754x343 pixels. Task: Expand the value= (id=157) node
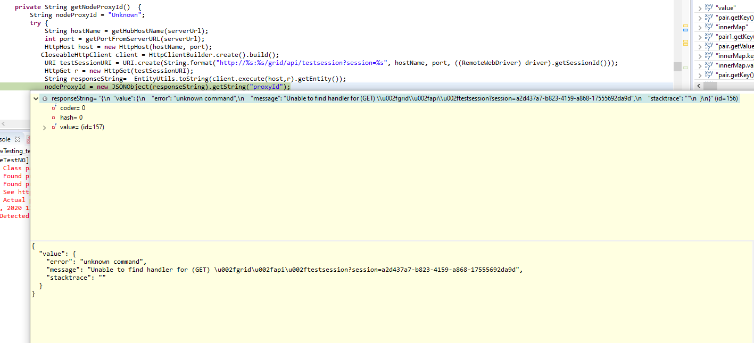[45, 127]
